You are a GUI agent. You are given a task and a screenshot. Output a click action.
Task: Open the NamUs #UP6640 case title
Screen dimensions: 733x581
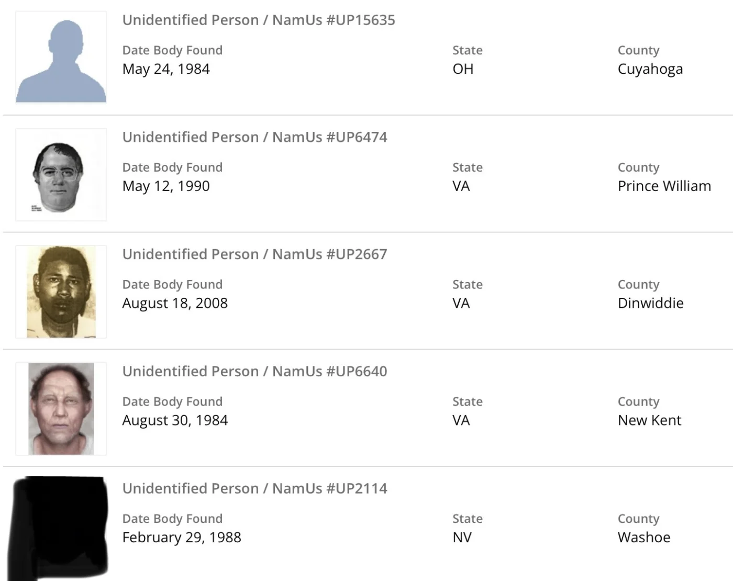point(254,372)
